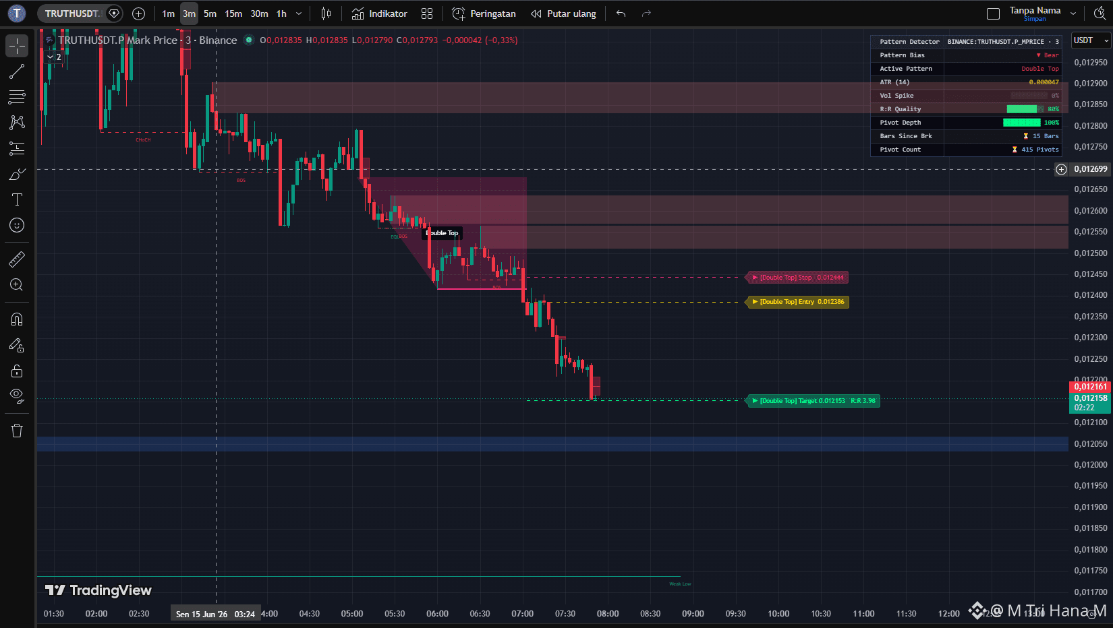Select the crosshair cursor tool

pos(17,46)
